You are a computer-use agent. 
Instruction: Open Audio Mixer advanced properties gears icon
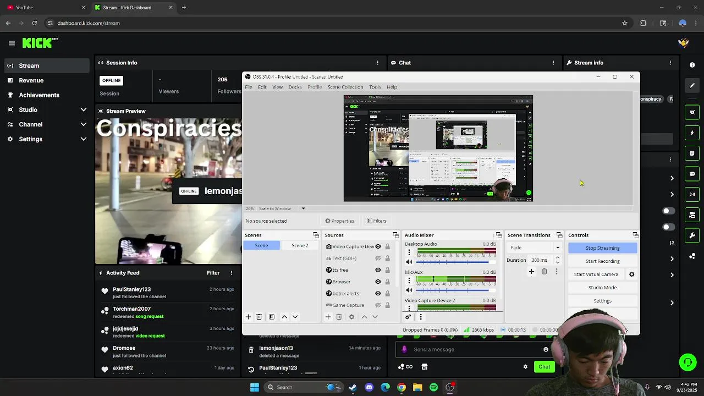pos(408,317)
